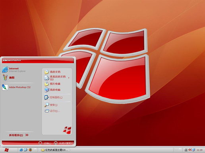
Task: Click the Shut Down round icon
Action: [56, 143]
